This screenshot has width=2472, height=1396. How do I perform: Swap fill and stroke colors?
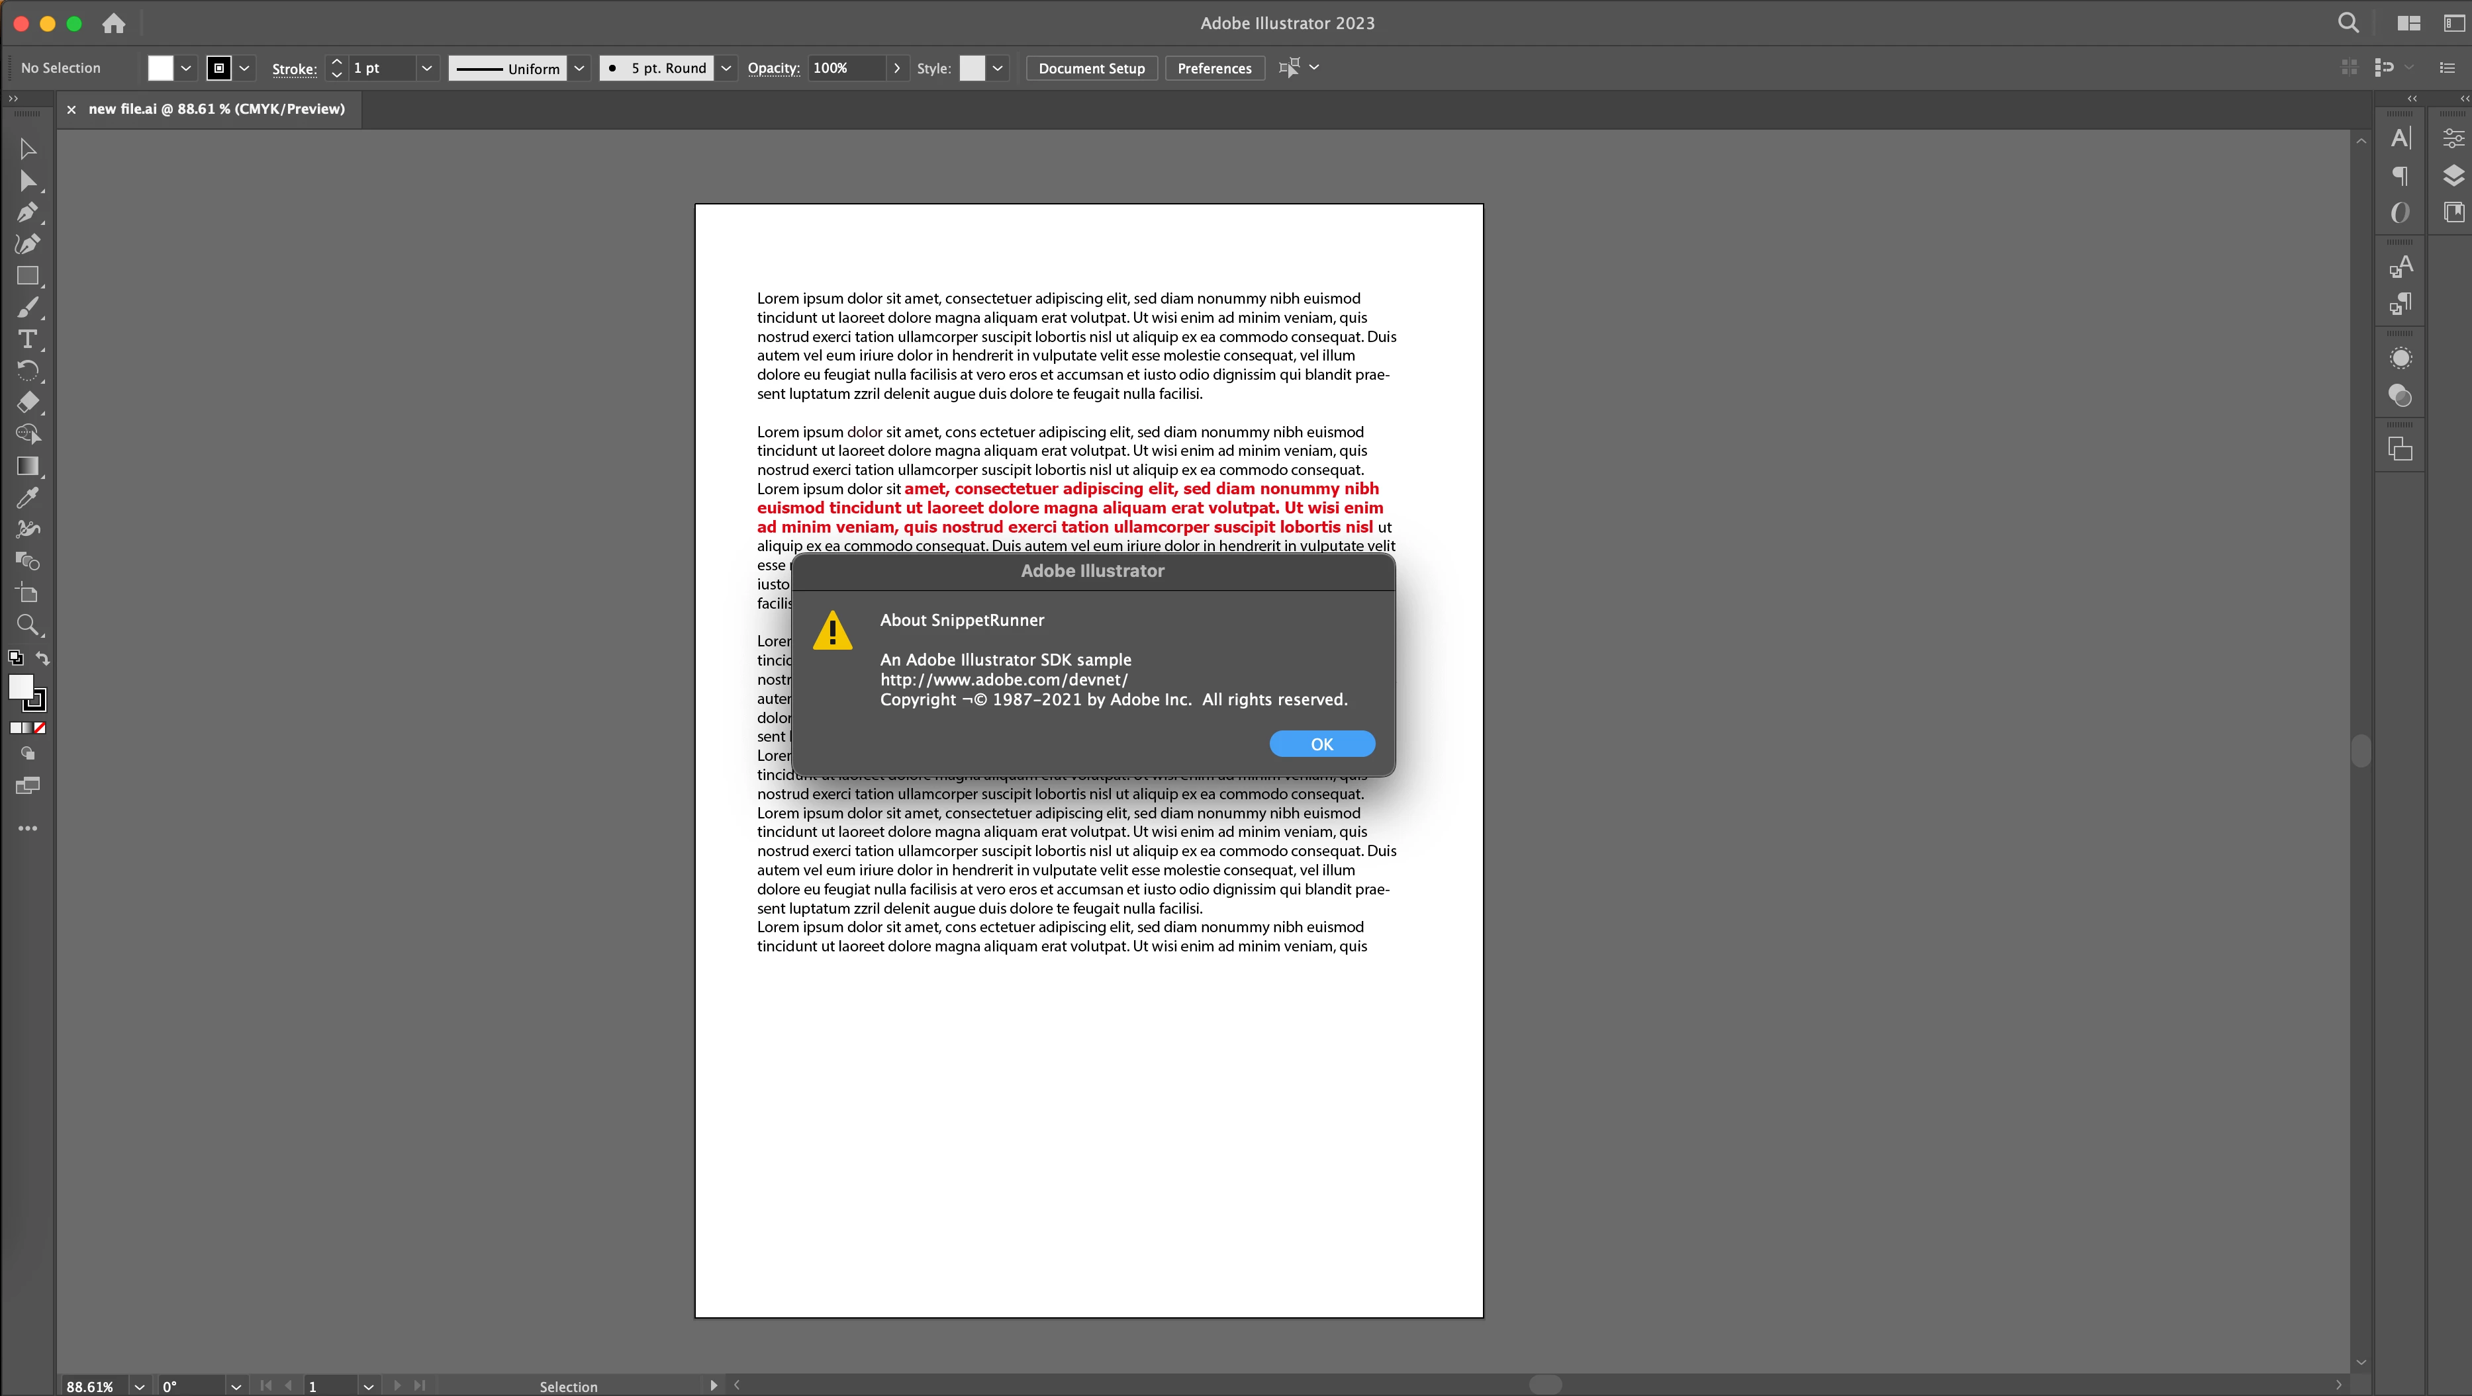(42, 658)
